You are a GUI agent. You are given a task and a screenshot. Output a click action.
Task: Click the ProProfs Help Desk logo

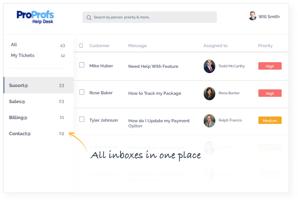[x=35, y=17]
